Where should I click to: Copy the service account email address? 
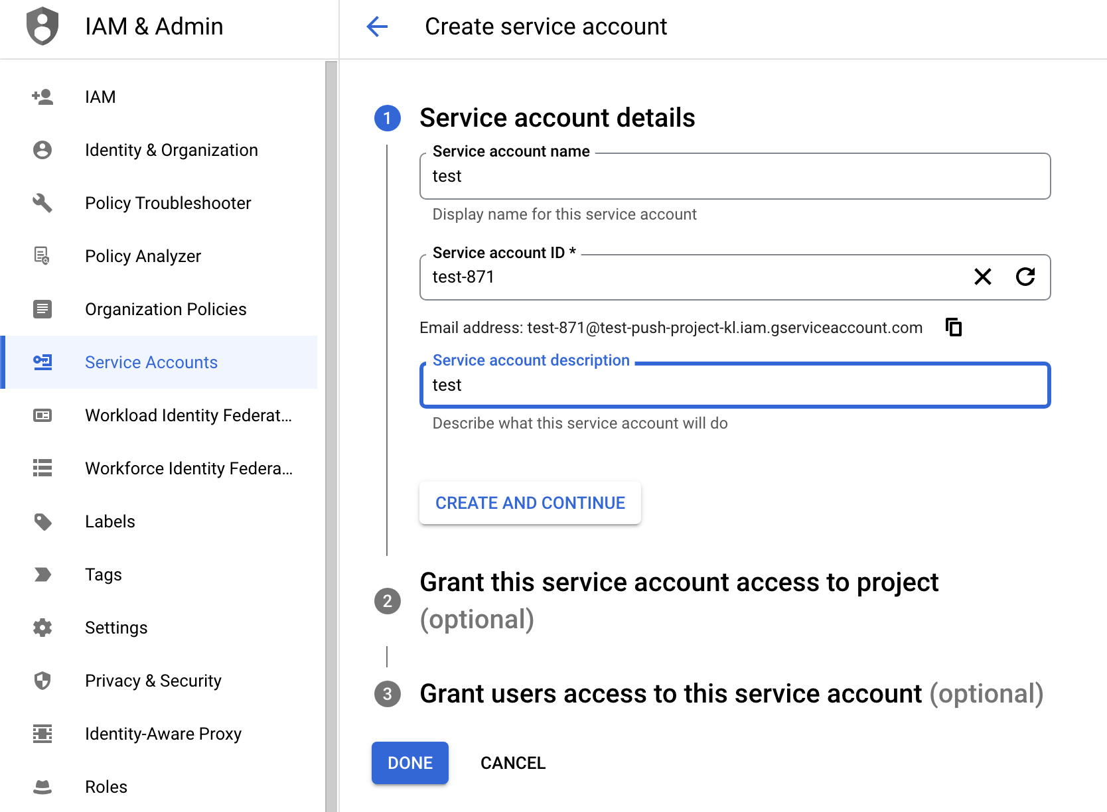(x=954, y=327)
